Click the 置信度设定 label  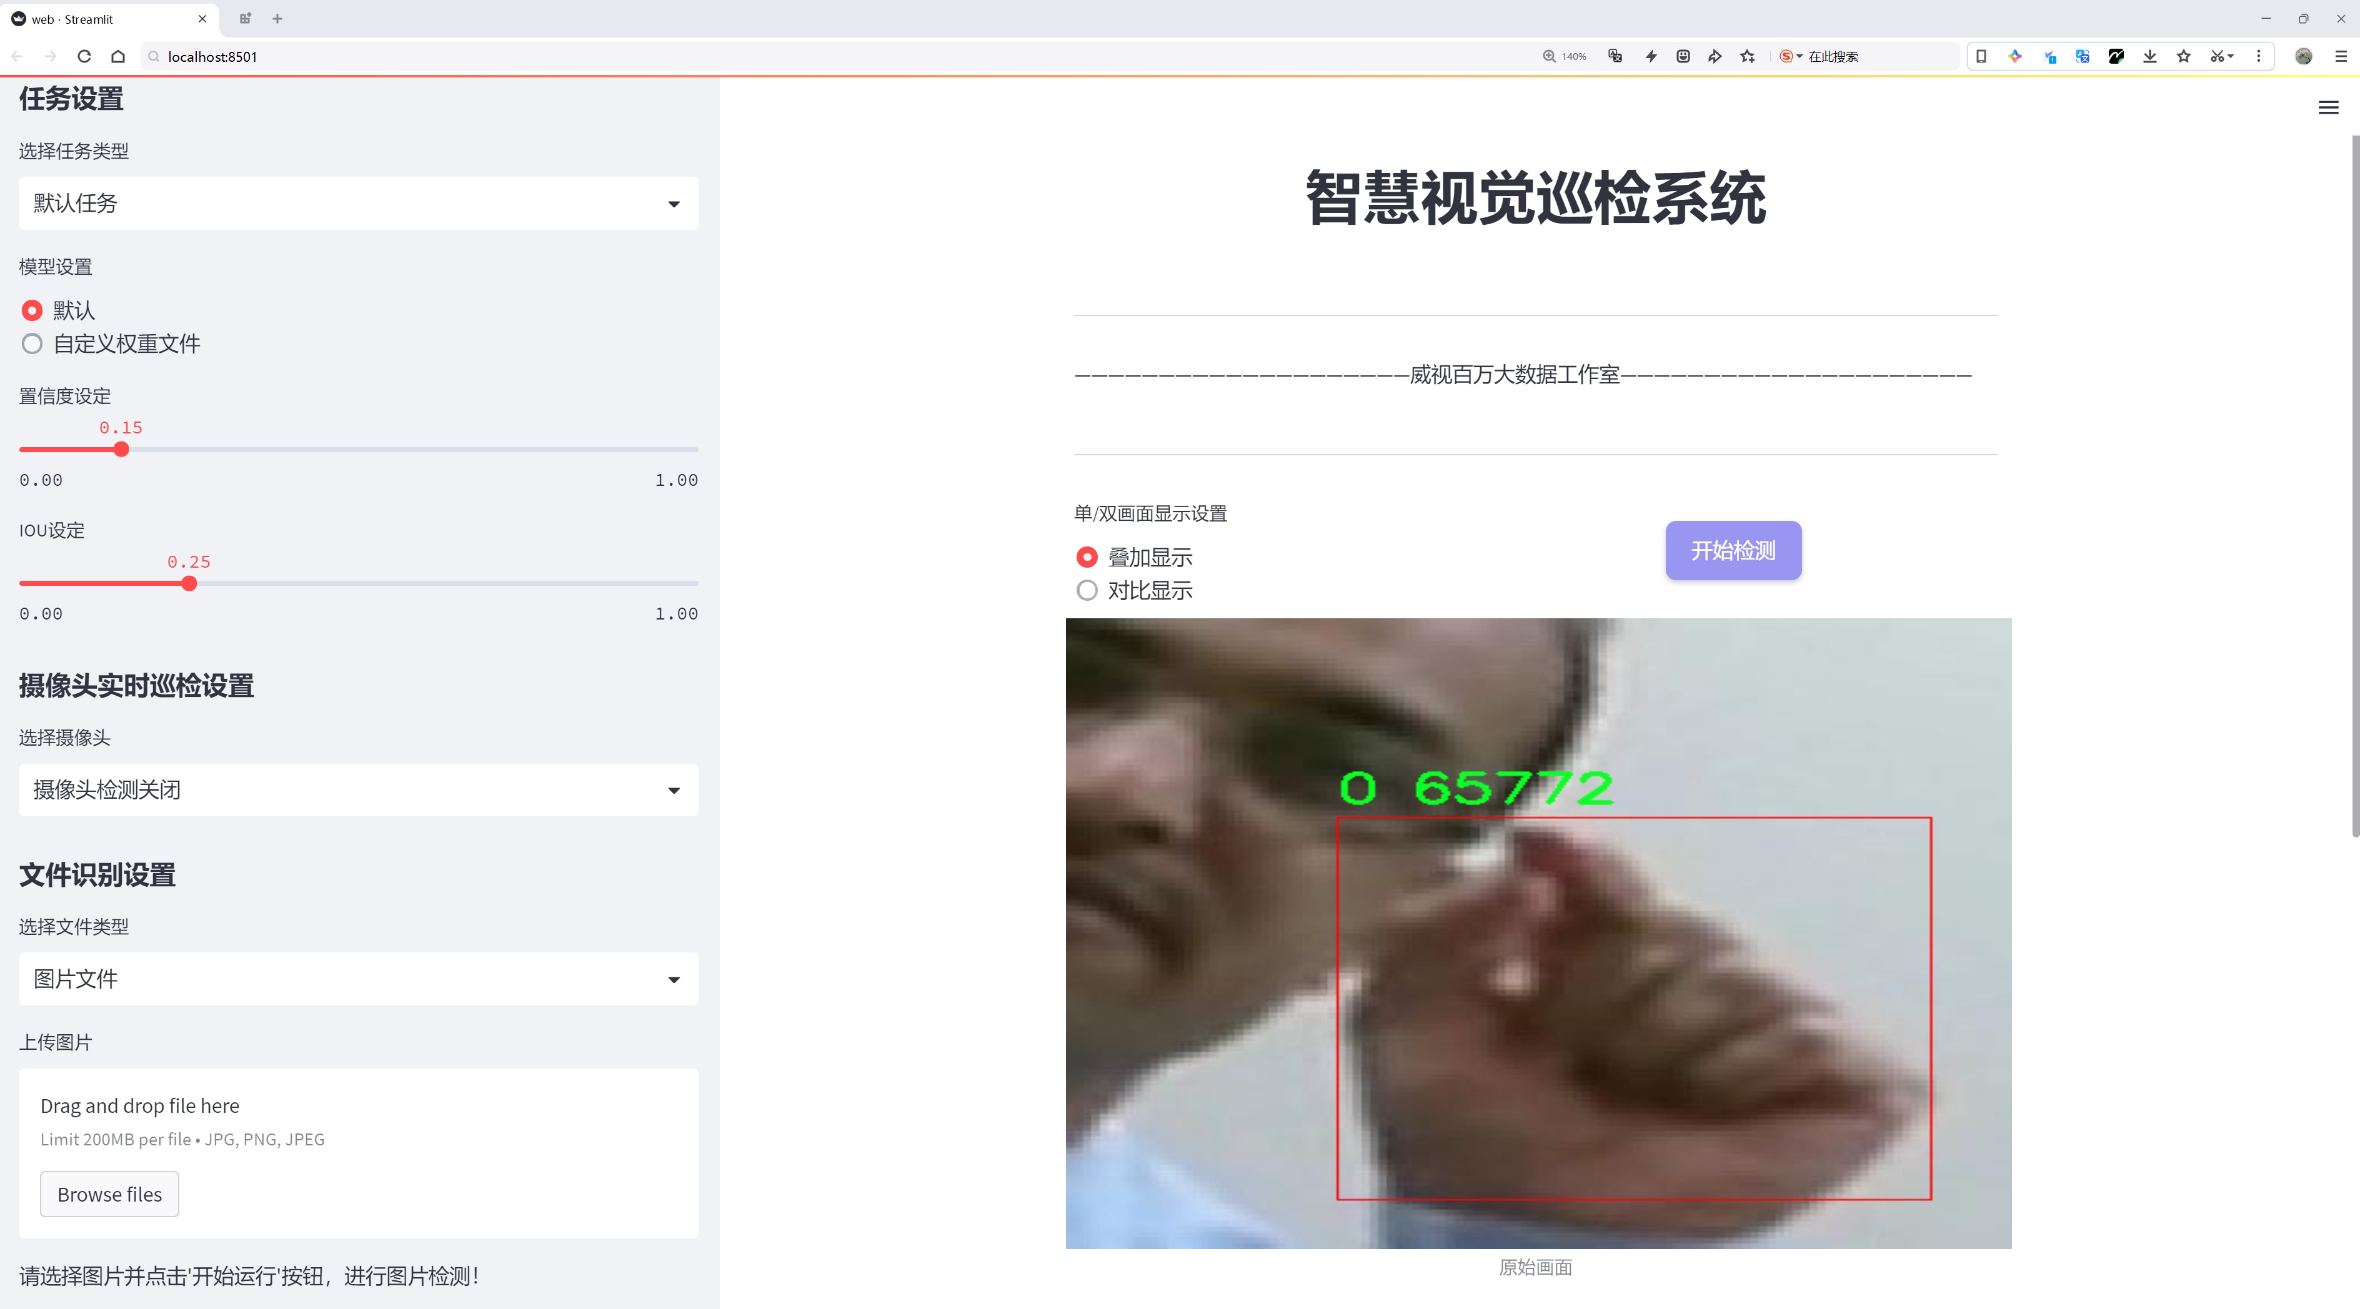point(65,397)
